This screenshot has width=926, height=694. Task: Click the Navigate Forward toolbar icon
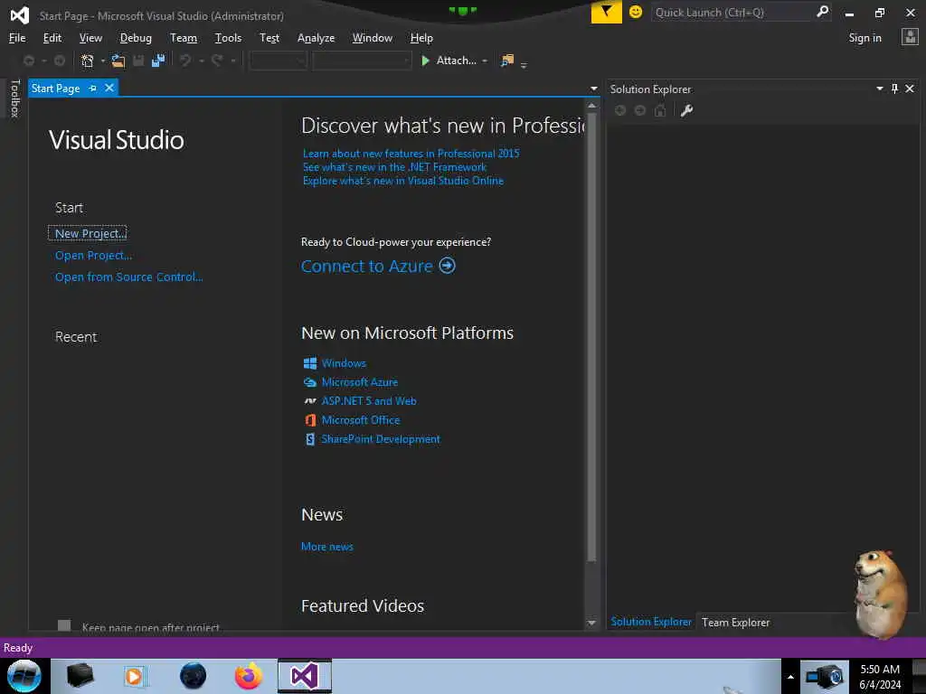coord(59,61)
